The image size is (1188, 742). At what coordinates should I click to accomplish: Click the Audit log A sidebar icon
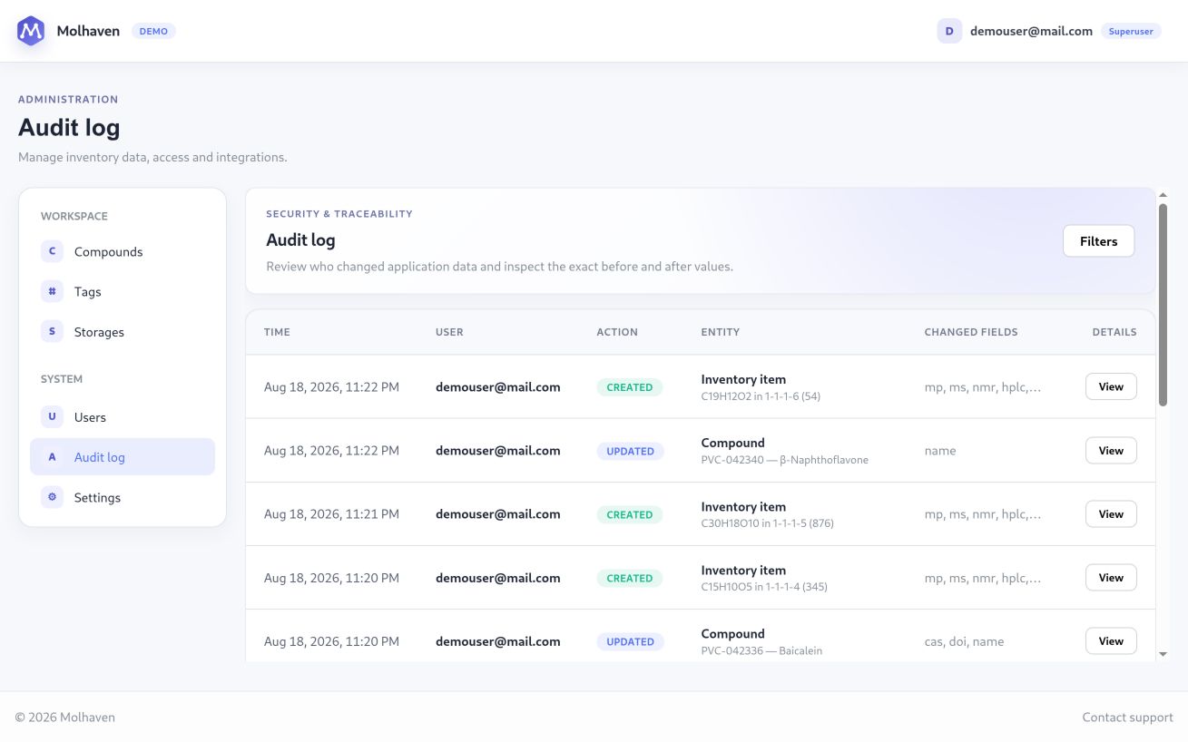point(52,457)
